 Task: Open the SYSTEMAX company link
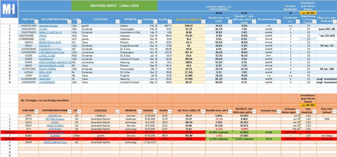click(55, 129)
